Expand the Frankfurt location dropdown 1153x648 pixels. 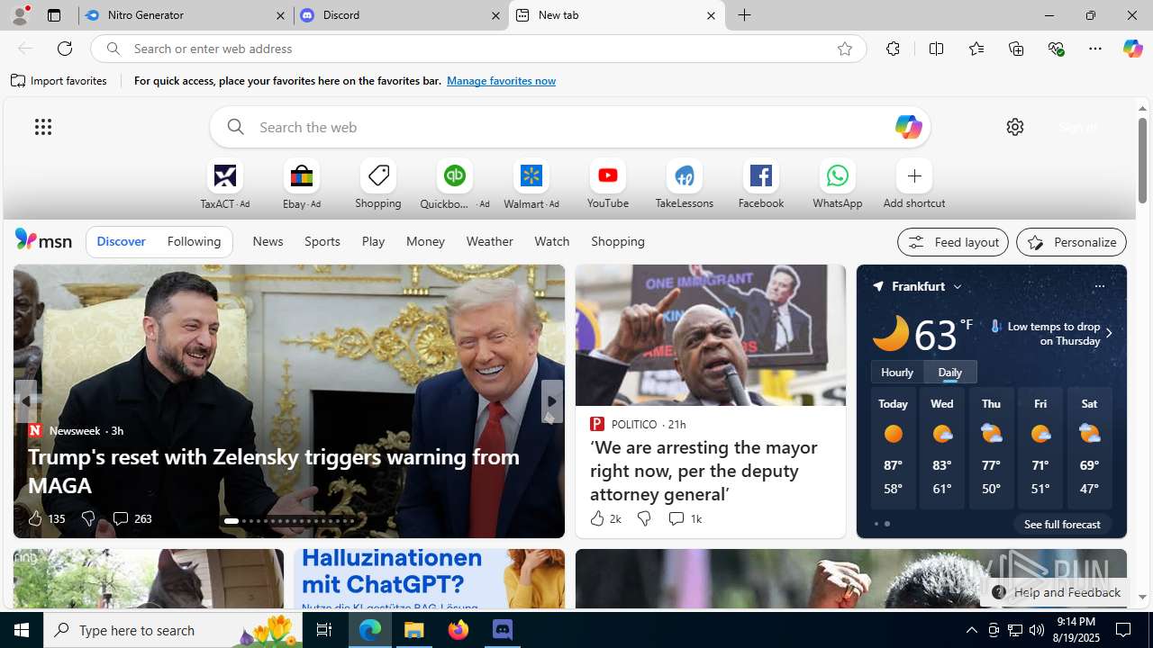958,286
